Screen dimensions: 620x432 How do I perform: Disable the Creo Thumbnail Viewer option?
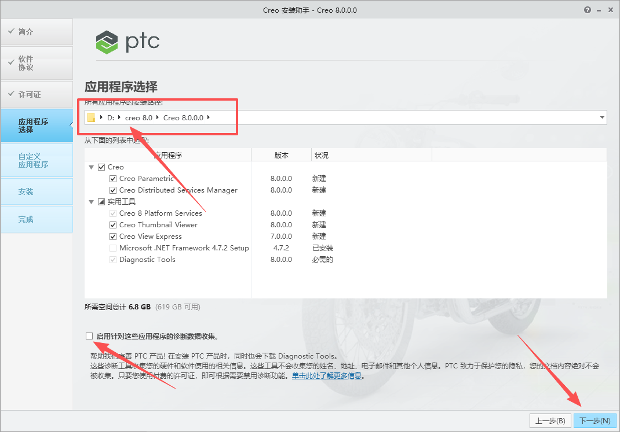click(113, 224)
